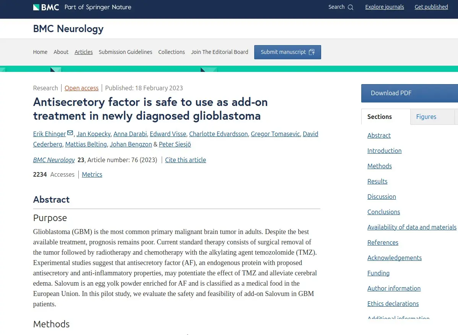The height and width of the screenshot is (335, 458).
Task: Open the Collections nav item
Action: point(171,52)
